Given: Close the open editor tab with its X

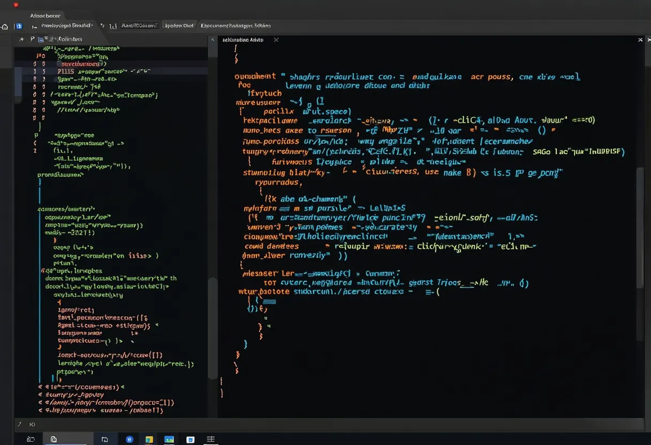Looking at the screenshot, I should (x=276, y=40).
